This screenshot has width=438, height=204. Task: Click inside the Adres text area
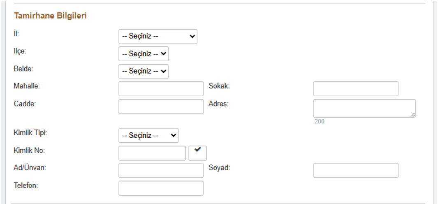click(364, 108)
